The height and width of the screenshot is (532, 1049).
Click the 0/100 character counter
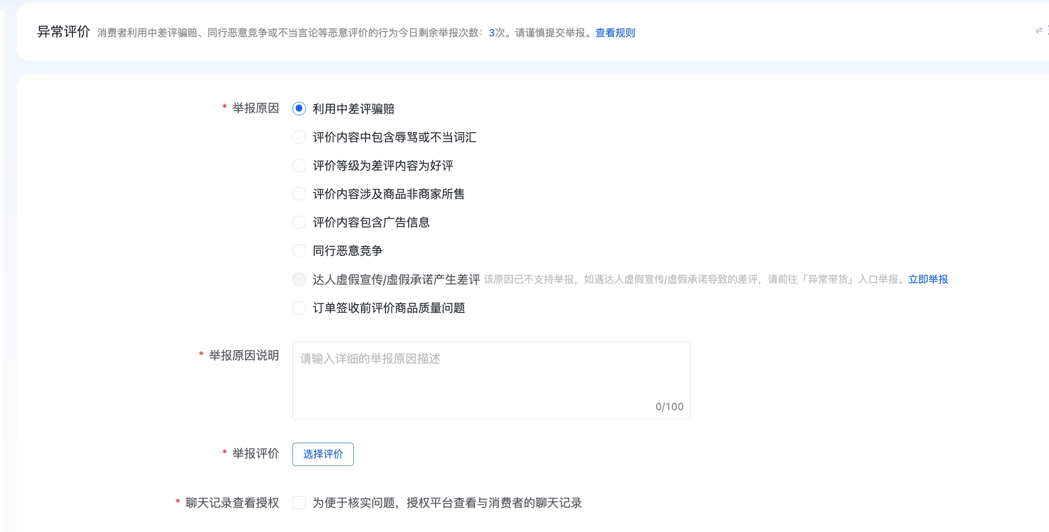670,406
